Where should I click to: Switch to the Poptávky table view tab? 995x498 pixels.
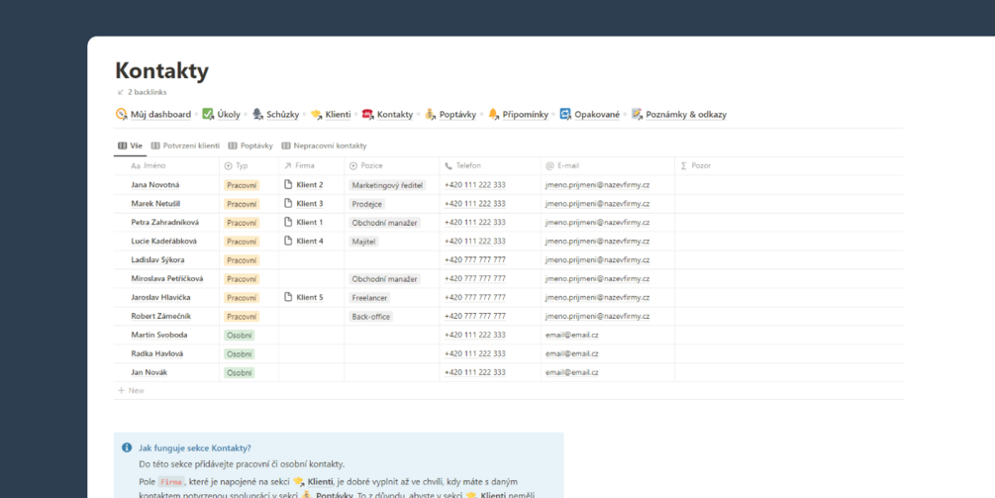[250, 146]
